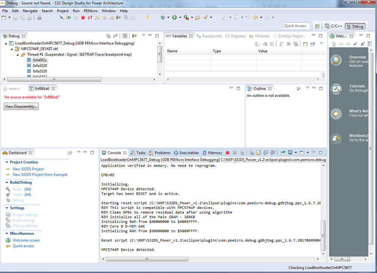Open the main.c editor tab

click(12, 89)
